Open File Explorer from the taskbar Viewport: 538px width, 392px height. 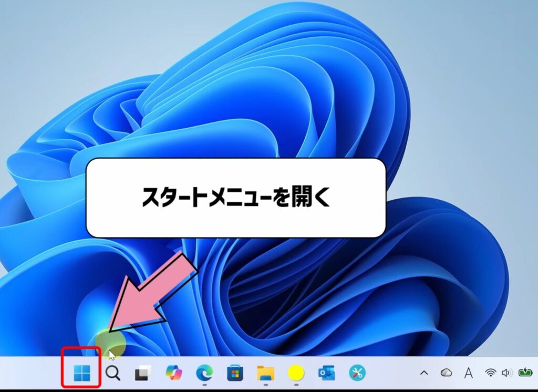pos(265,373)
